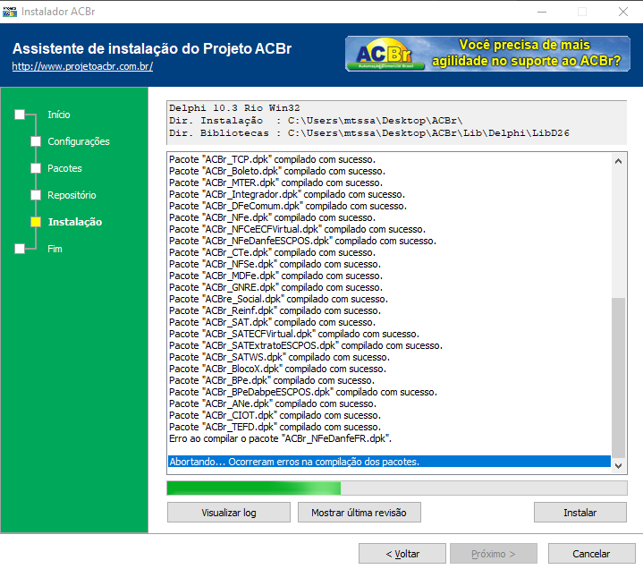Select log line for ACBr_SATWS.dpk
This screenshot has height=569, width=643.
click(389, 357)
